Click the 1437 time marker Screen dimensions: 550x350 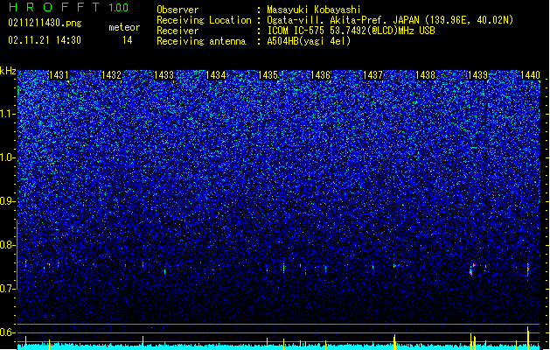(x=372, y=75)
